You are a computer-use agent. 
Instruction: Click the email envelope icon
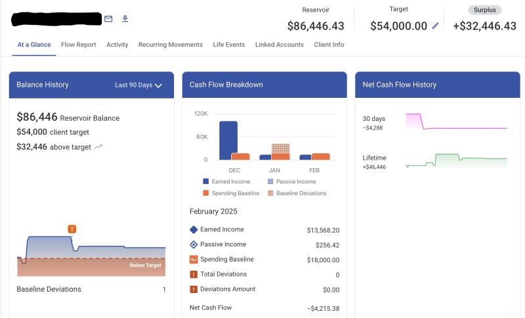[108, 19]
